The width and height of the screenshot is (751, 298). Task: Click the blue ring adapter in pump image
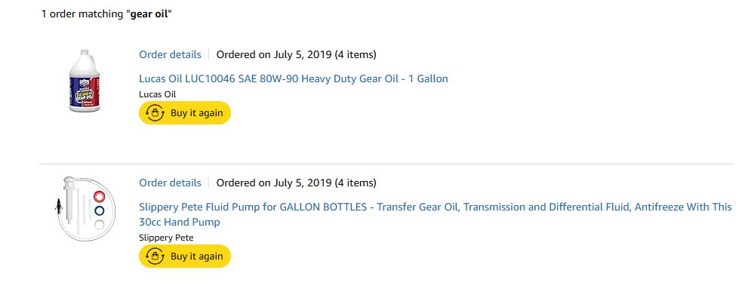pyautogui.click(x=99, y=210)
